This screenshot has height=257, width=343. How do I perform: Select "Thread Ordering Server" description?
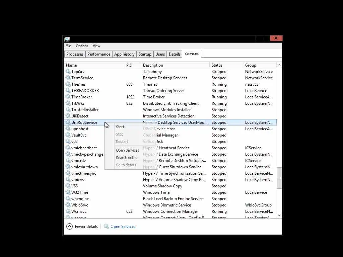163,90
